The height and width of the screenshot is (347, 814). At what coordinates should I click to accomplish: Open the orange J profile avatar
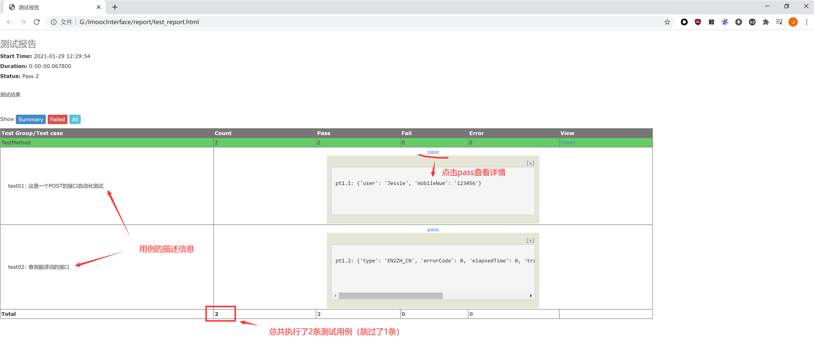point(793,22)
